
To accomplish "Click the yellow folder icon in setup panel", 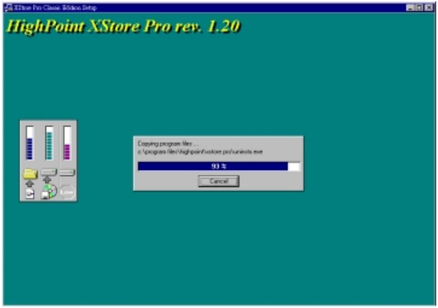I will pyautogui.click(x=30, y=174).
